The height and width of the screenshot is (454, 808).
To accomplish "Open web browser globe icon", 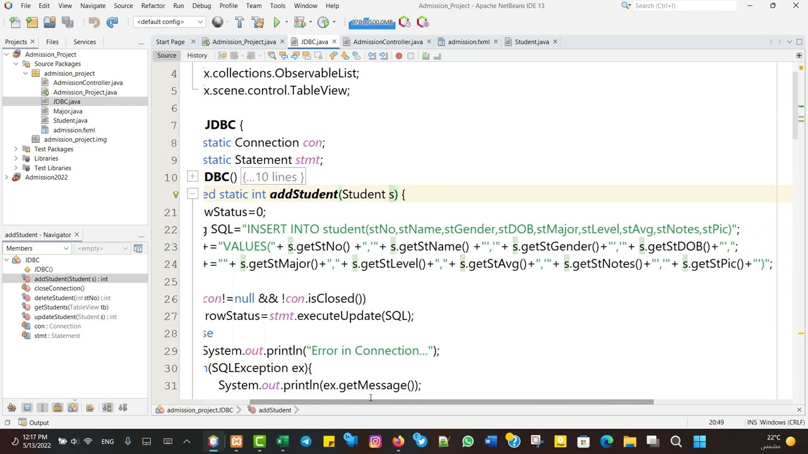I will (218, 22).
